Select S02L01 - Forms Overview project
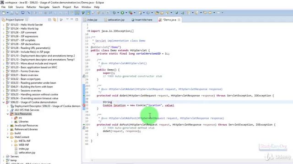The height and width of the screenshot is (164, 293). [x=25, y=71]
